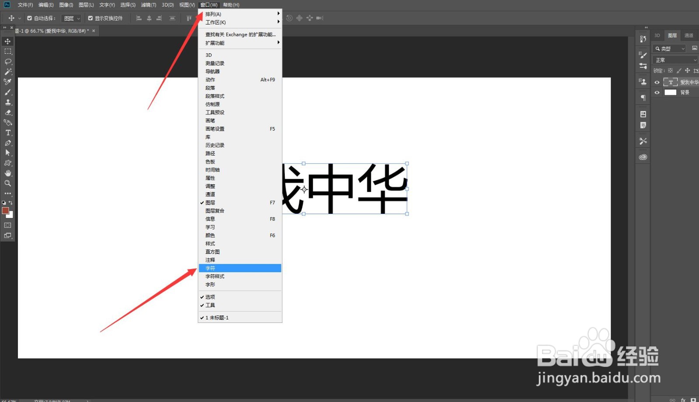Switch to the 3D panel tab
Screen dimensions: 699x402
tap(657, 35)
